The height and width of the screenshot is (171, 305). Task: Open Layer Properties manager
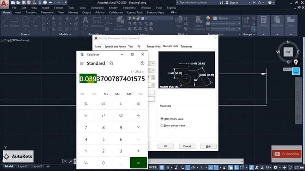coord(120,23)
